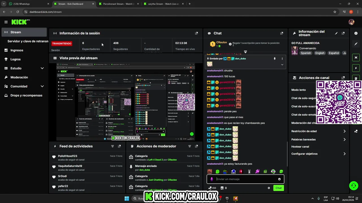Click the pin icon on pinned message
Screen dimensions: 362x203
click(x=274, y=59)
